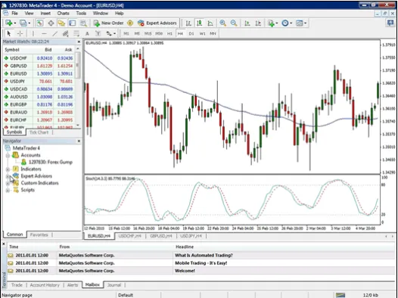Viewport: 398px width, 298px height.
Task: Toggle chart Auto Scroll icon
Action: (x=247, y=23)
